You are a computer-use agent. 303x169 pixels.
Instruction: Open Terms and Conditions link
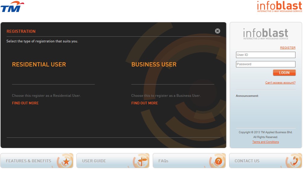pyautogui.click(x=266, y=142)
